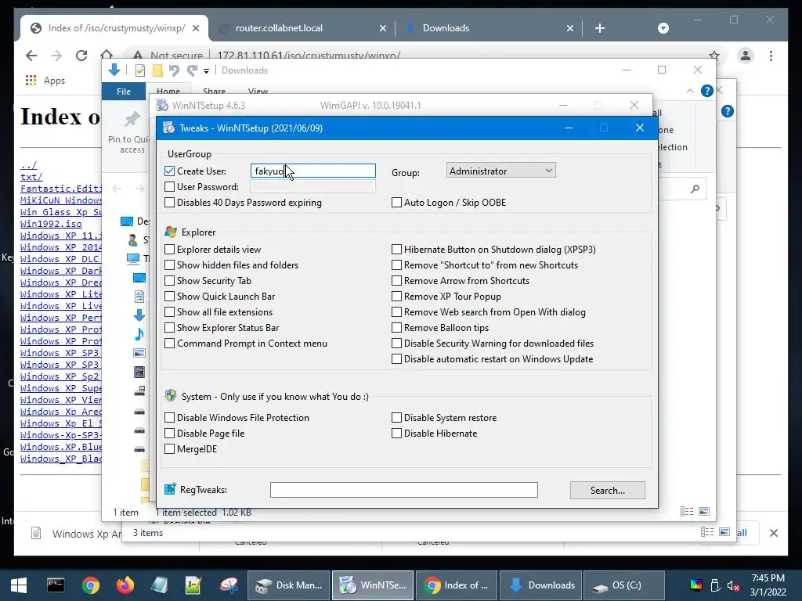Screen dimensions: 802x601
Task: Switch Downloads window to large icons view
Action: 704,512
